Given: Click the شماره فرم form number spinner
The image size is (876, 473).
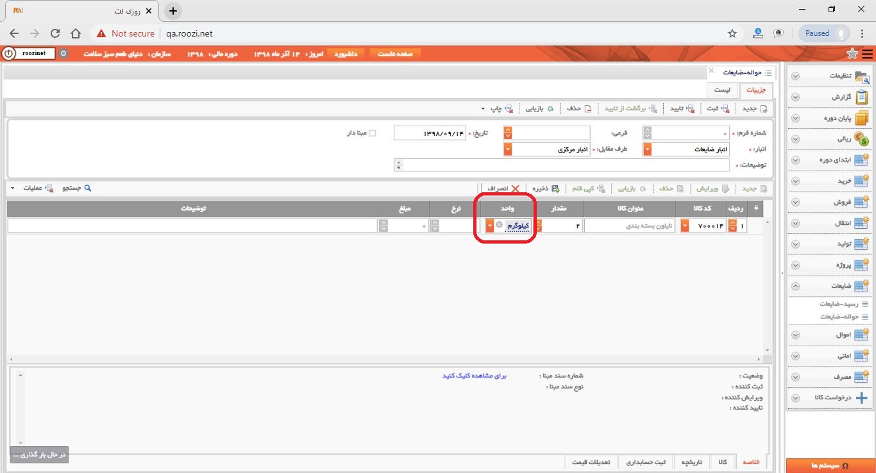Looking at the screenshot, I should tap(647, 133).
